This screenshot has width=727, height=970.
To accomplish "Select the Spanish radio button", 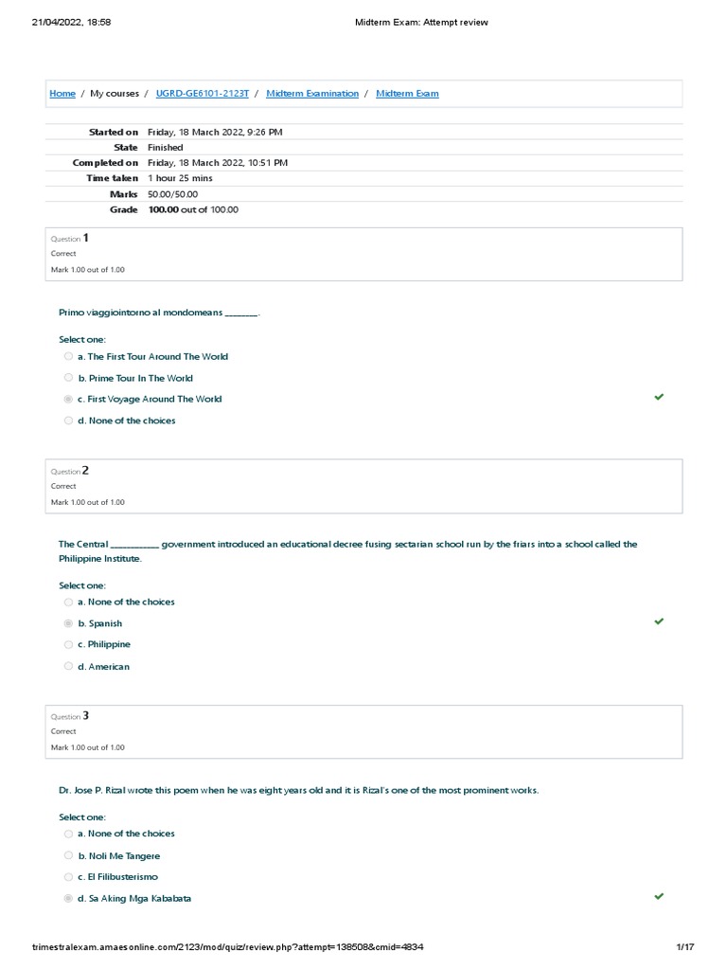I will 68,623.
